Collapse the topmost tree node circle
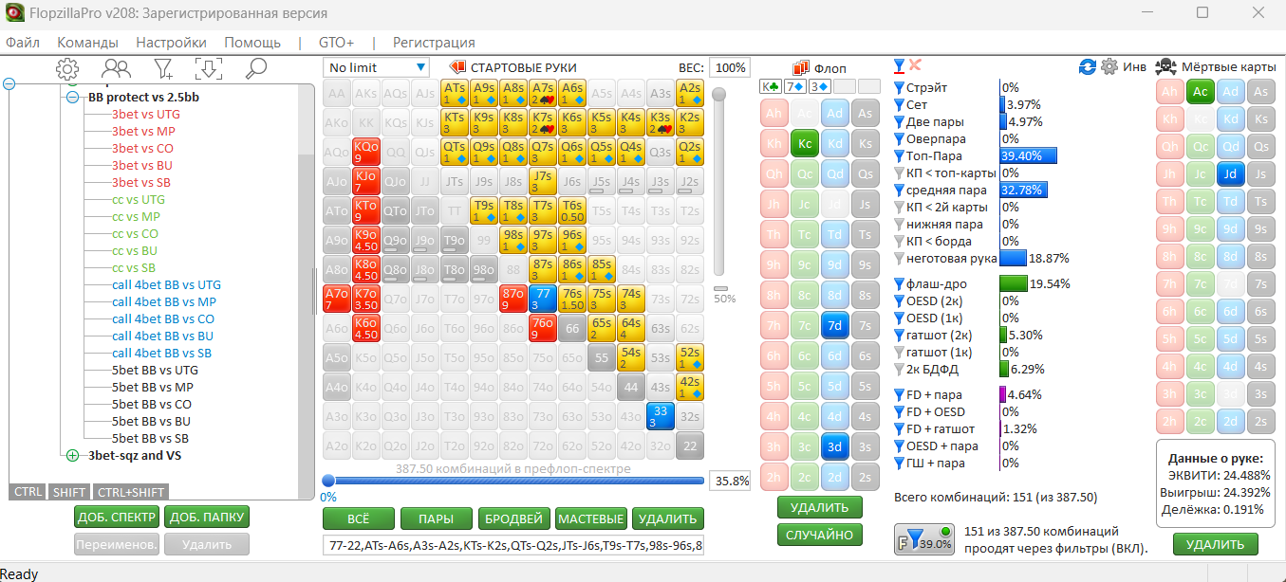 click(x=9, y=83)
